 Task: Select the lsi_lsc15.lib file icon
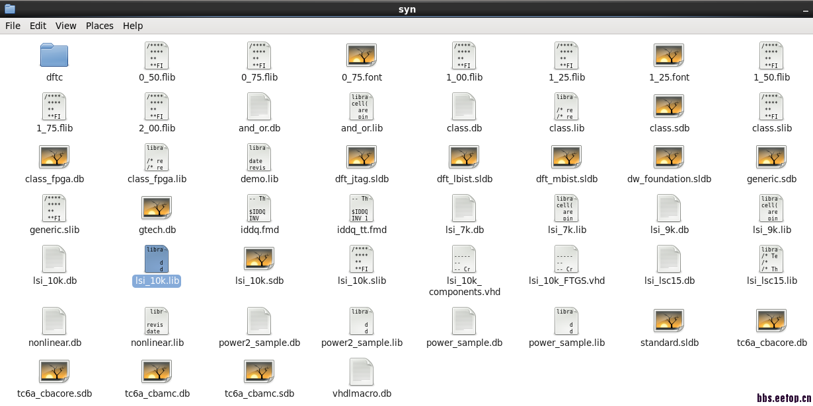point(771,259)
